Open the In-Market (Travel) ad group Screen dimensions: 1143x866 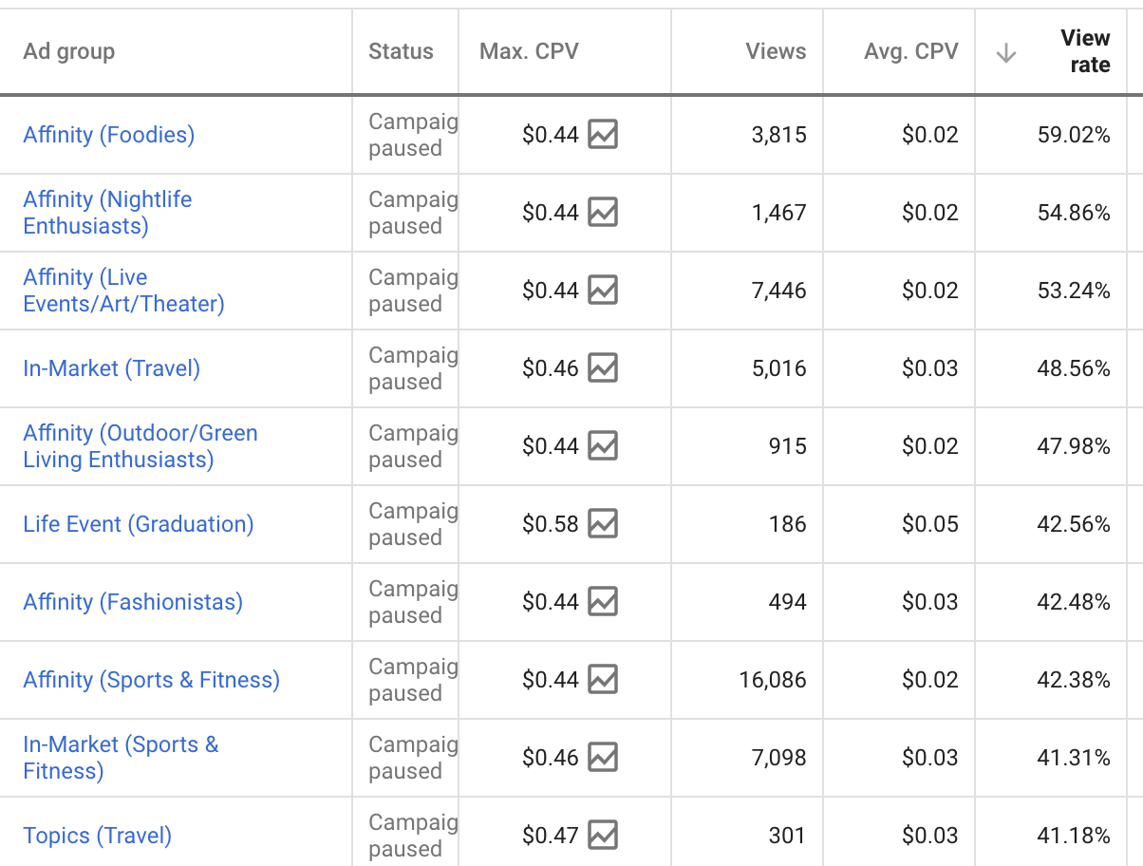(112, 368)
